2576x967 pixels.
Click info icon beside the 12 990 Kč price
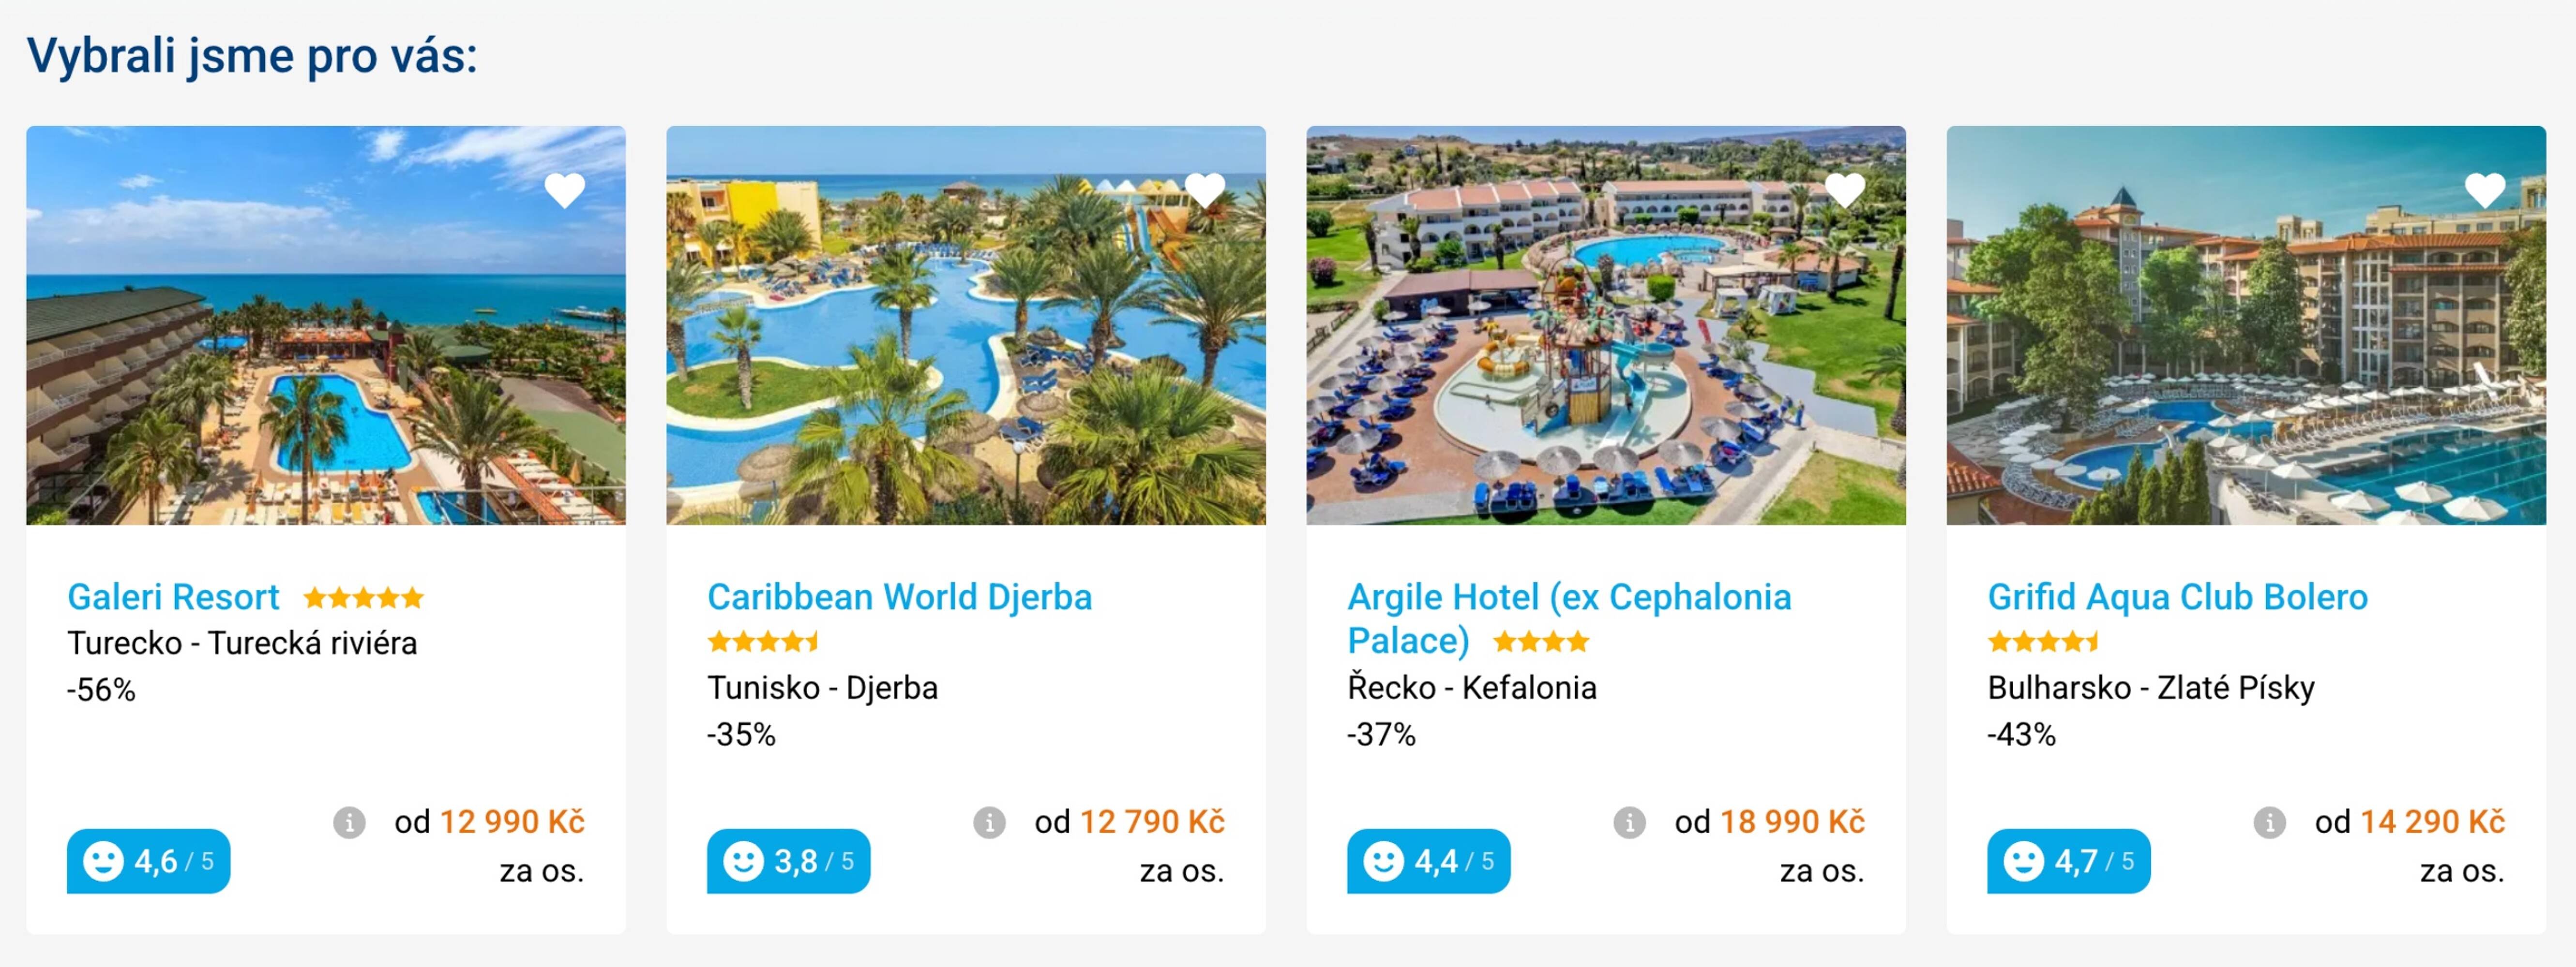(x=349, y=823)
